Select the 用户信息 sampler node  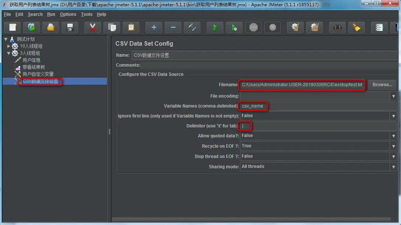click(31, 60)
